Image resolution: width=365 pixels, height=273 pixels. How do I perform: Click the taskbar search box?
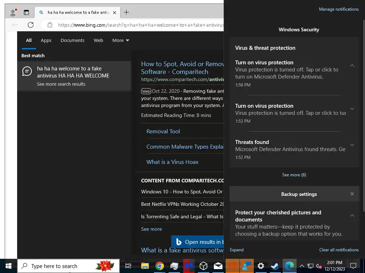68,266
